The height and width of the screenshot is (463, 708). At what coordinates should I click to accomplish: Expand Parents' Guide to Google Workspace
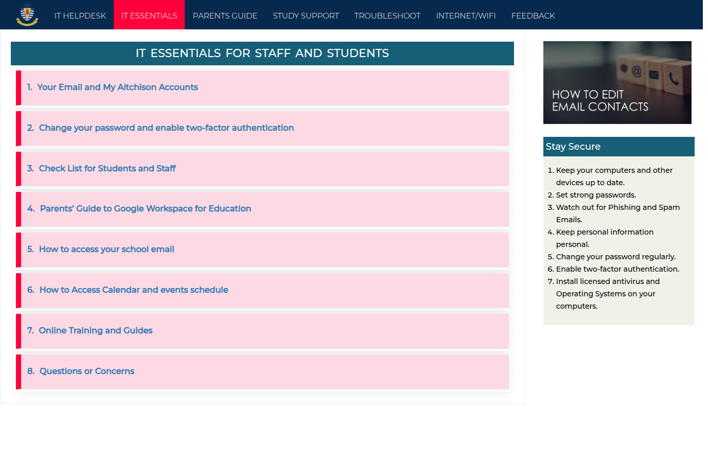pos(262,209)
